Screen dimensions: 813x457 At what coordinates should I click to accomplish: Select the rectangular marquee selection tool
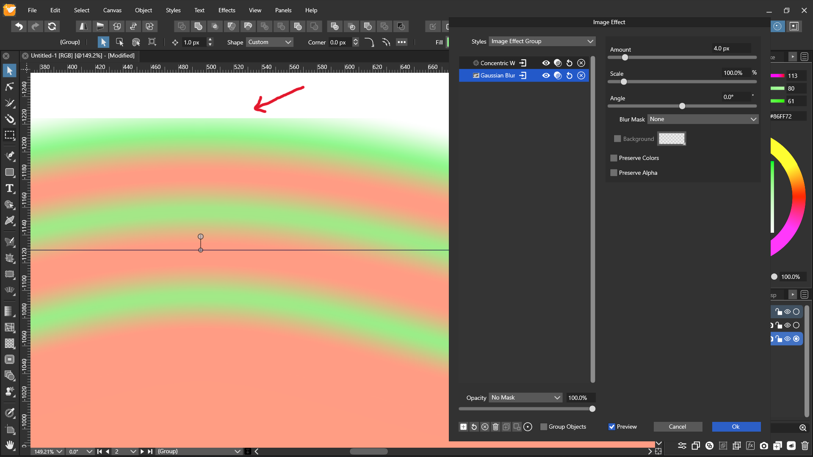point(9,135)
